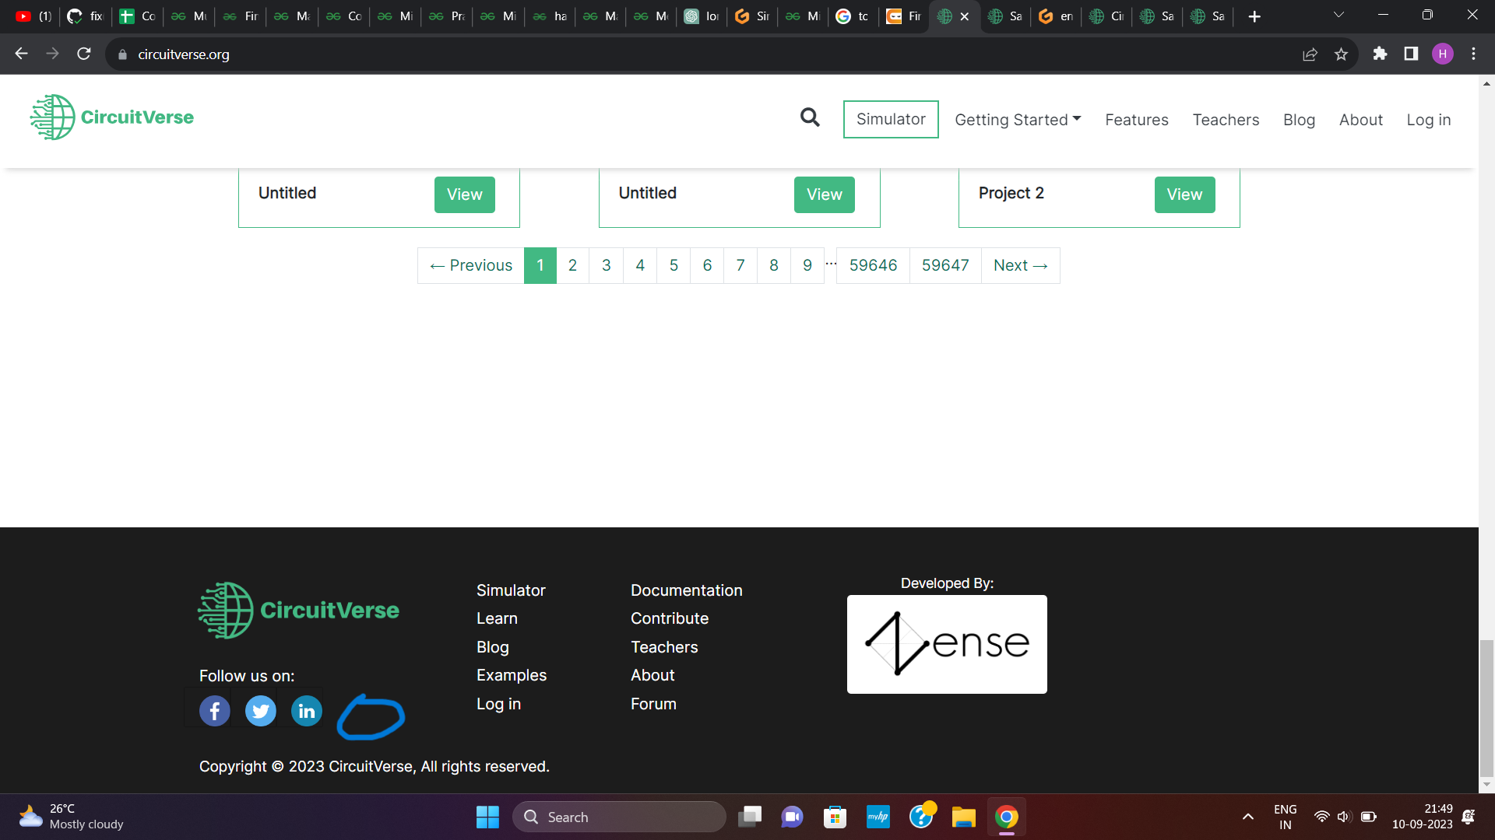
Task: Bookmark this page with star icon
Action: pos(1341,54)
